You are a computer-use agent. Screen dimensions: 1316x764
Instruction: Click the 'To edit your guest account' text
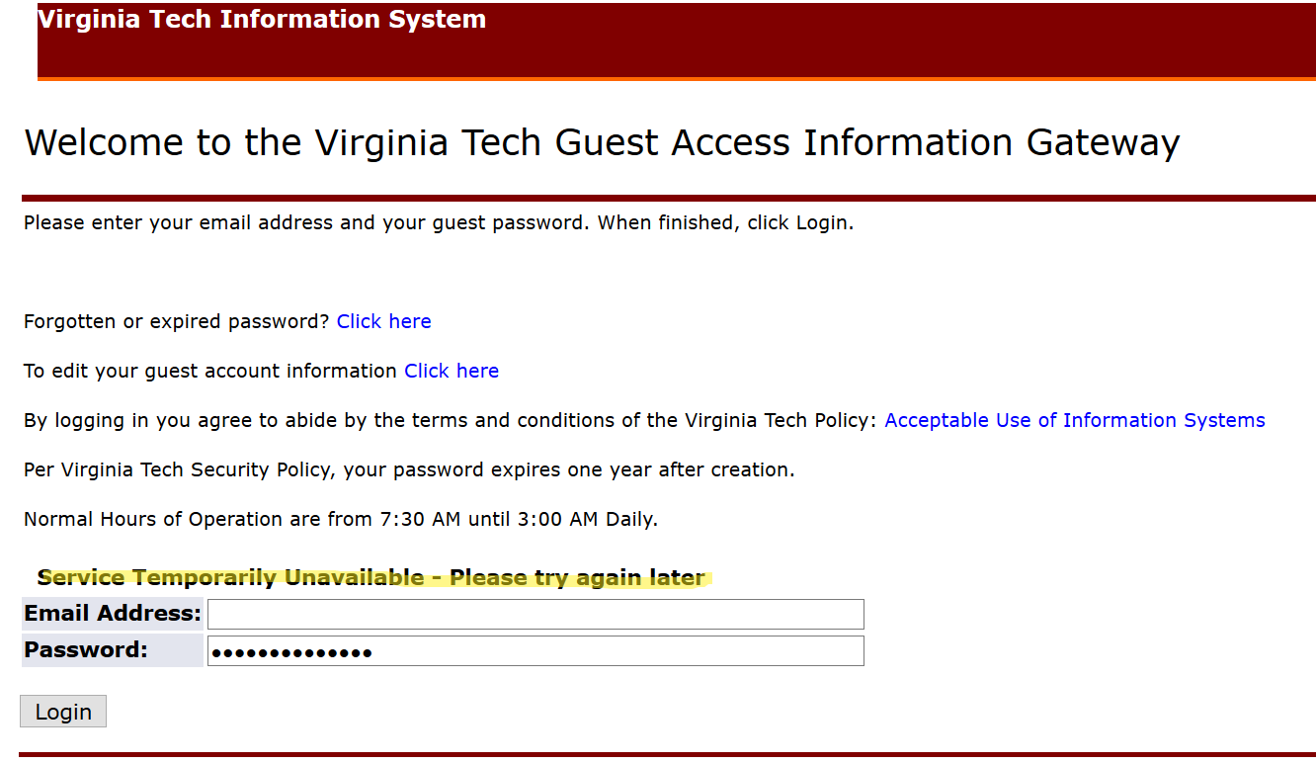[x=209, y=371]
